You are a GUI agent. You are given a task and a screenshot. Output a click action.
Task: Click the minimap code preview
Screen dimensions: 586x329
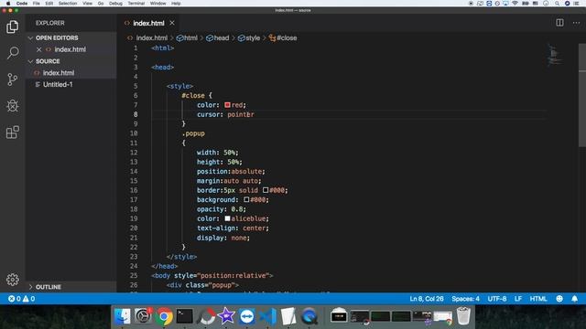[x=555, y=55]
